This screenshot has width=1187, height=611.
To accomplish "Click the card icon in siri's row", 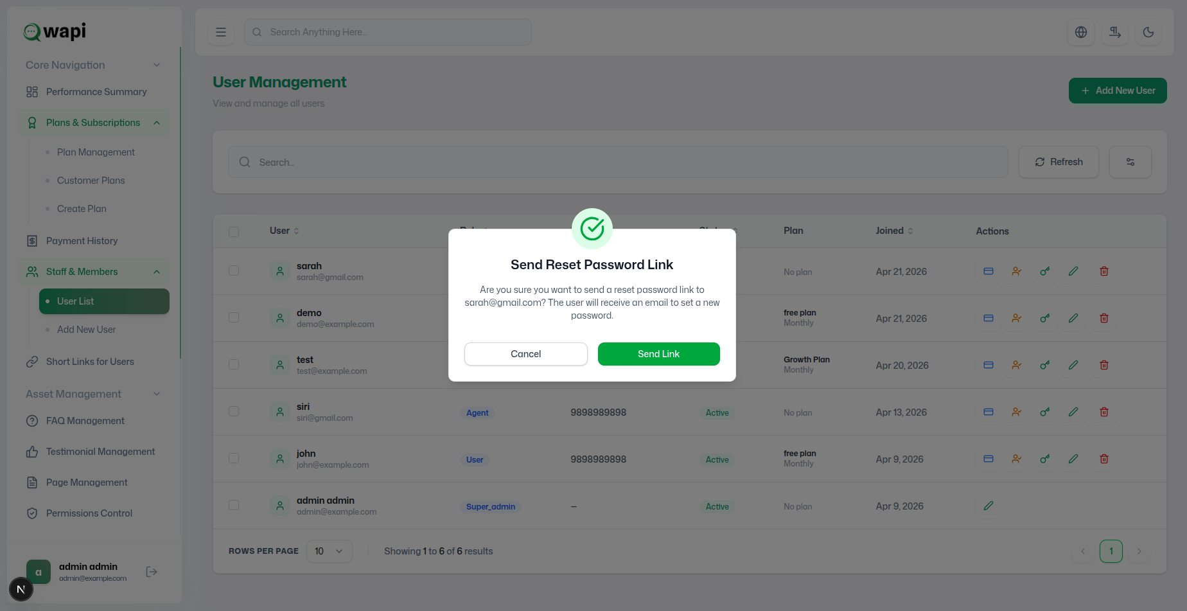I will tap(989, 412).
